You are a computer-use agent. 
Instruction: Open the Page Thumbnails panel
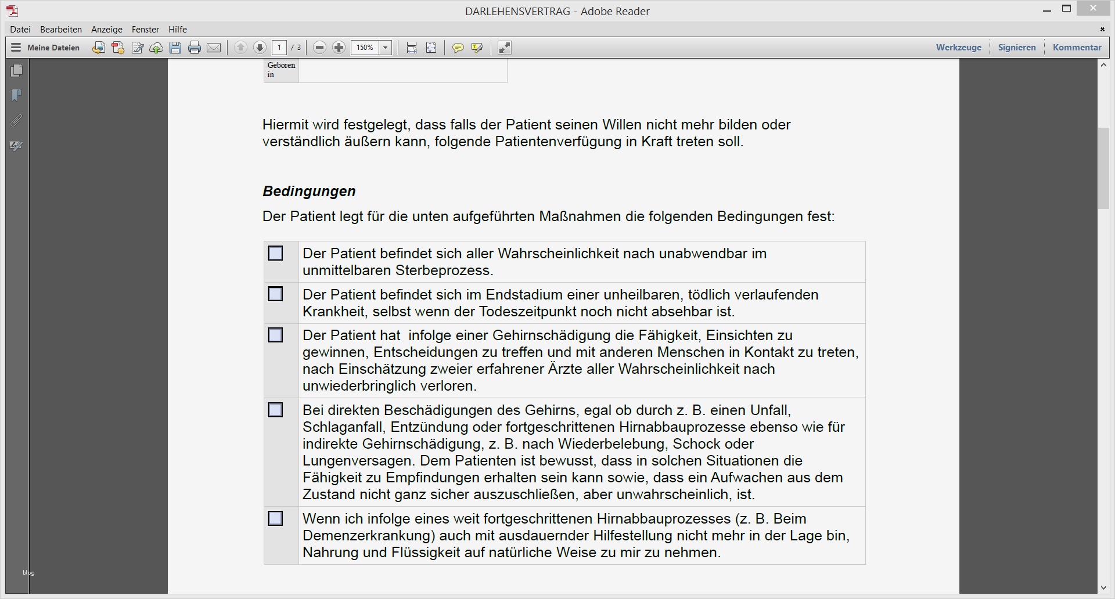(x=17, y=70)
